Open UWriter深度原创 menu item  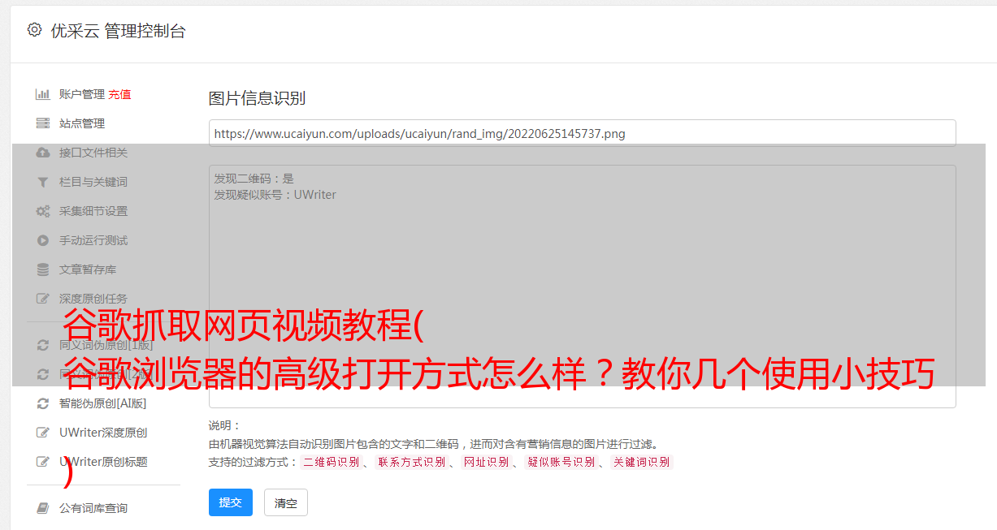click(x=103, y=433)
